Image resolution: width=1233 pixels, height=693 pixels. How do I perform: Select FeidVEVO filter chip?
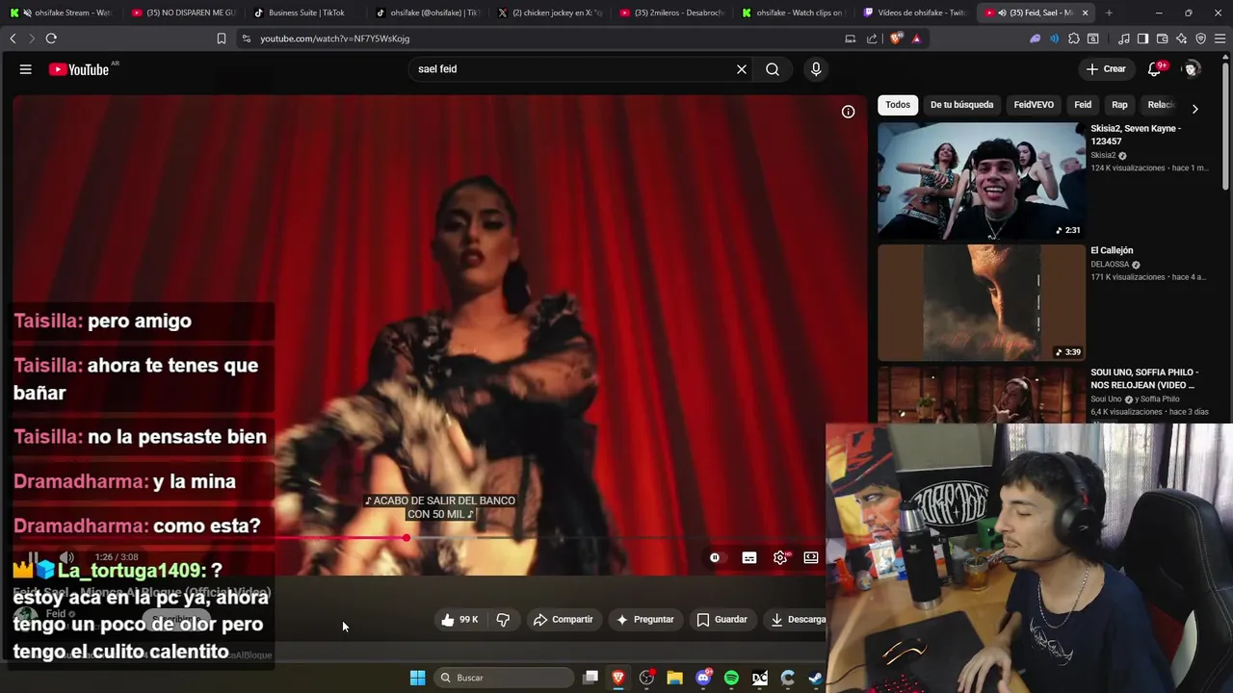(1034, 105)
